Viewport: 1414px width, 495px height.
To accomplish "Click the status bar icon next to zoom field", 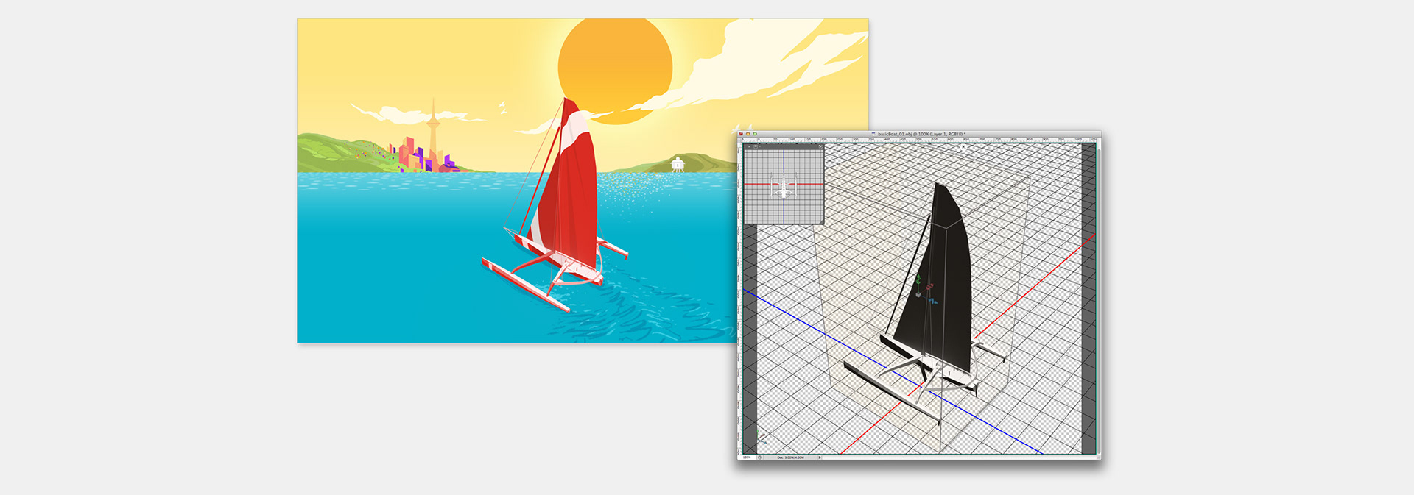I will [x=760, y=457].
